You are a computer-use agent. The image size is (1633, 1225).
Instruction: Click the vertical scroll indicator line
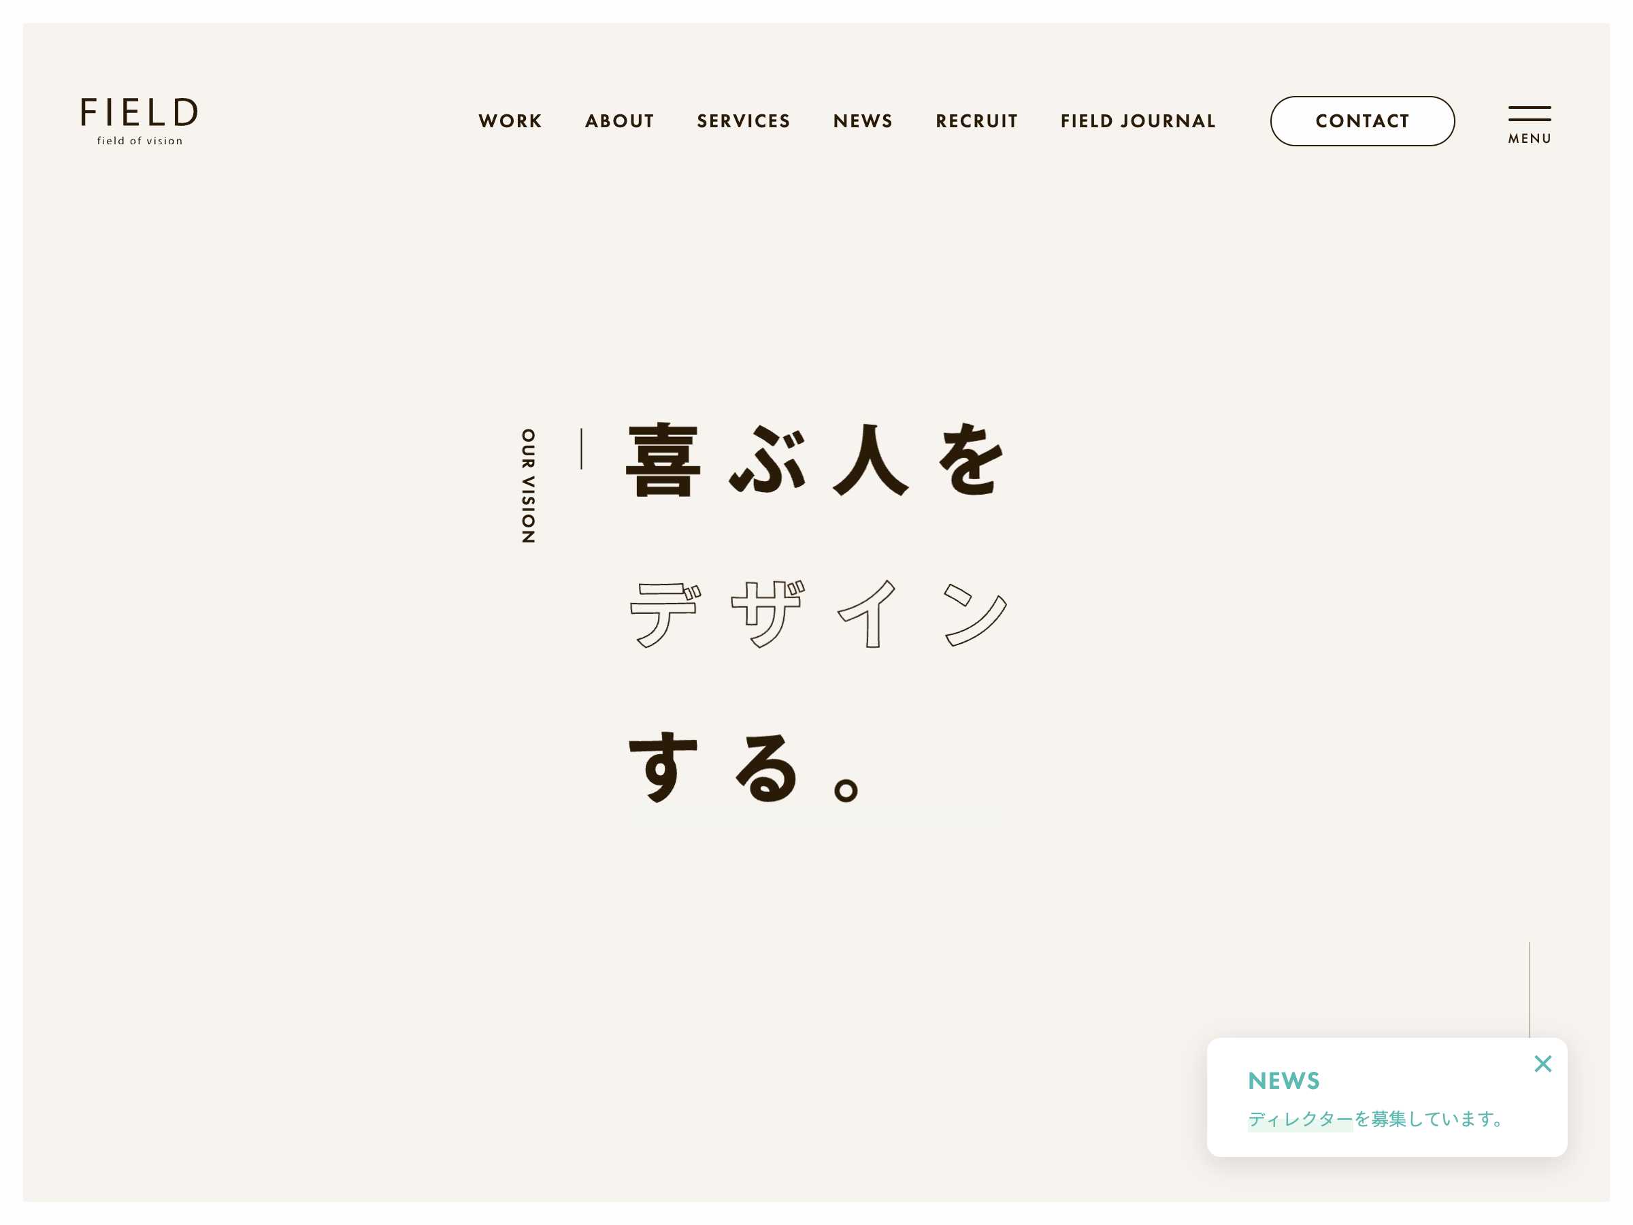1529,991
